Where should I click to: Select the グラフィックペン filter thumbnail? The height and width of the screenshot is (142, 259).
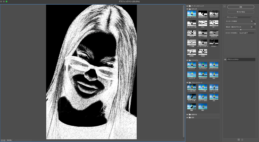pos(214,13)
